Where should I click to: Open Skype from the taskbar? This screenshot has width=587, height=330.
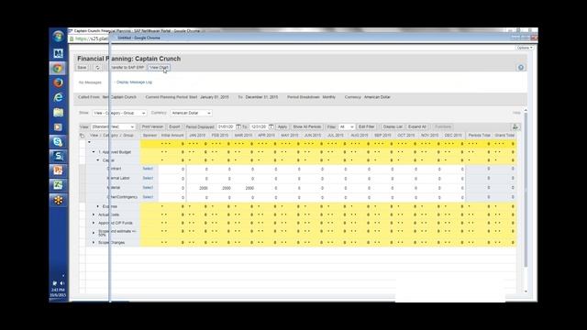pos(58,141)
